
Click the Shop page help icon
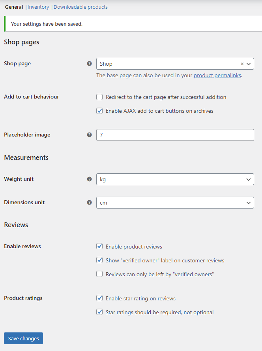[89, 64]
